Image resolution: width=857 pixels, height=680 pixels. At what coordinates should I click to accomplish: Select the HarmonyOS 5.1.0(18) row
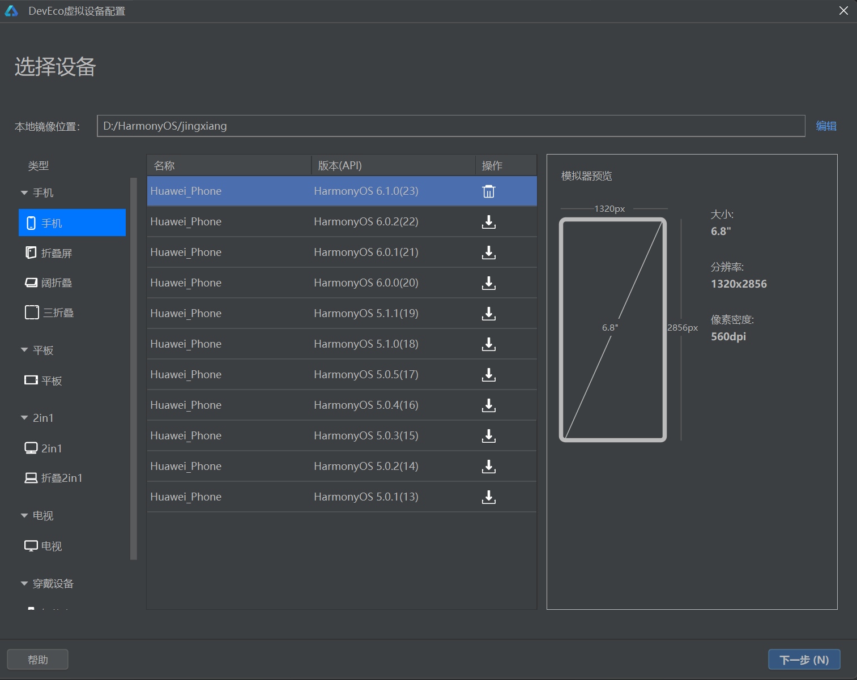click(342, 344)
